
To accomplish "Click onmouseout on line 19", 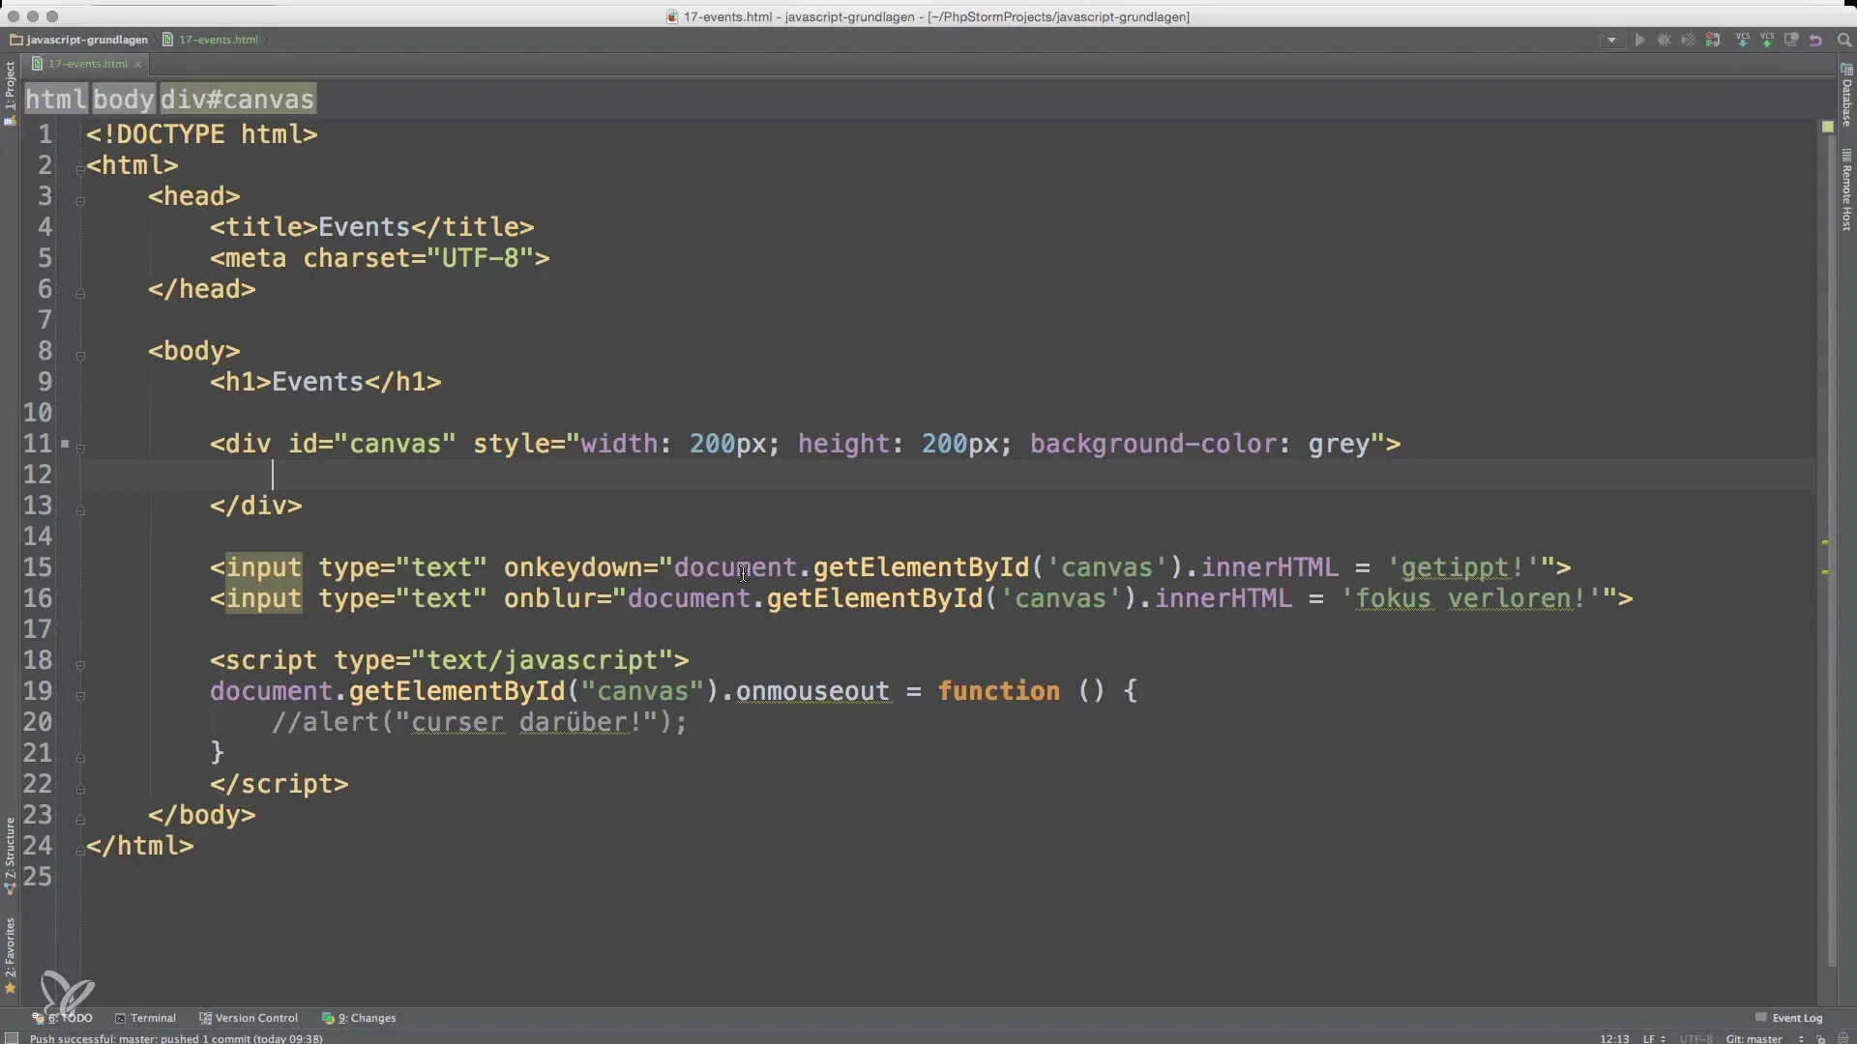I will point(812,691).
